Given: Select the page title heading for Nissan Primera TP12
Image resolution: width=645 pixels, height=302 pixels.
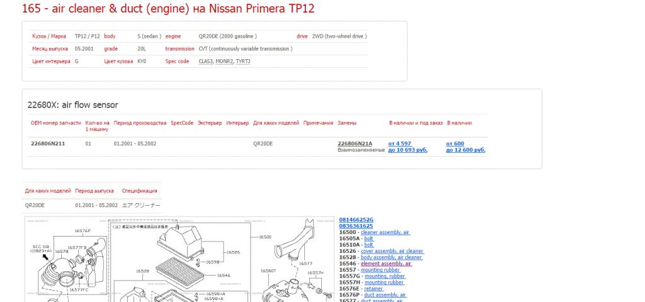Looking at the screenshot, I should click(x=168, y=9).
